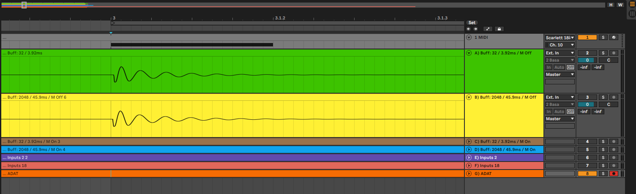Collapse the B) Buff: 2048 track
Viewport: 636px width, 194px height.
pyautogui.click(x=468, y=97)
